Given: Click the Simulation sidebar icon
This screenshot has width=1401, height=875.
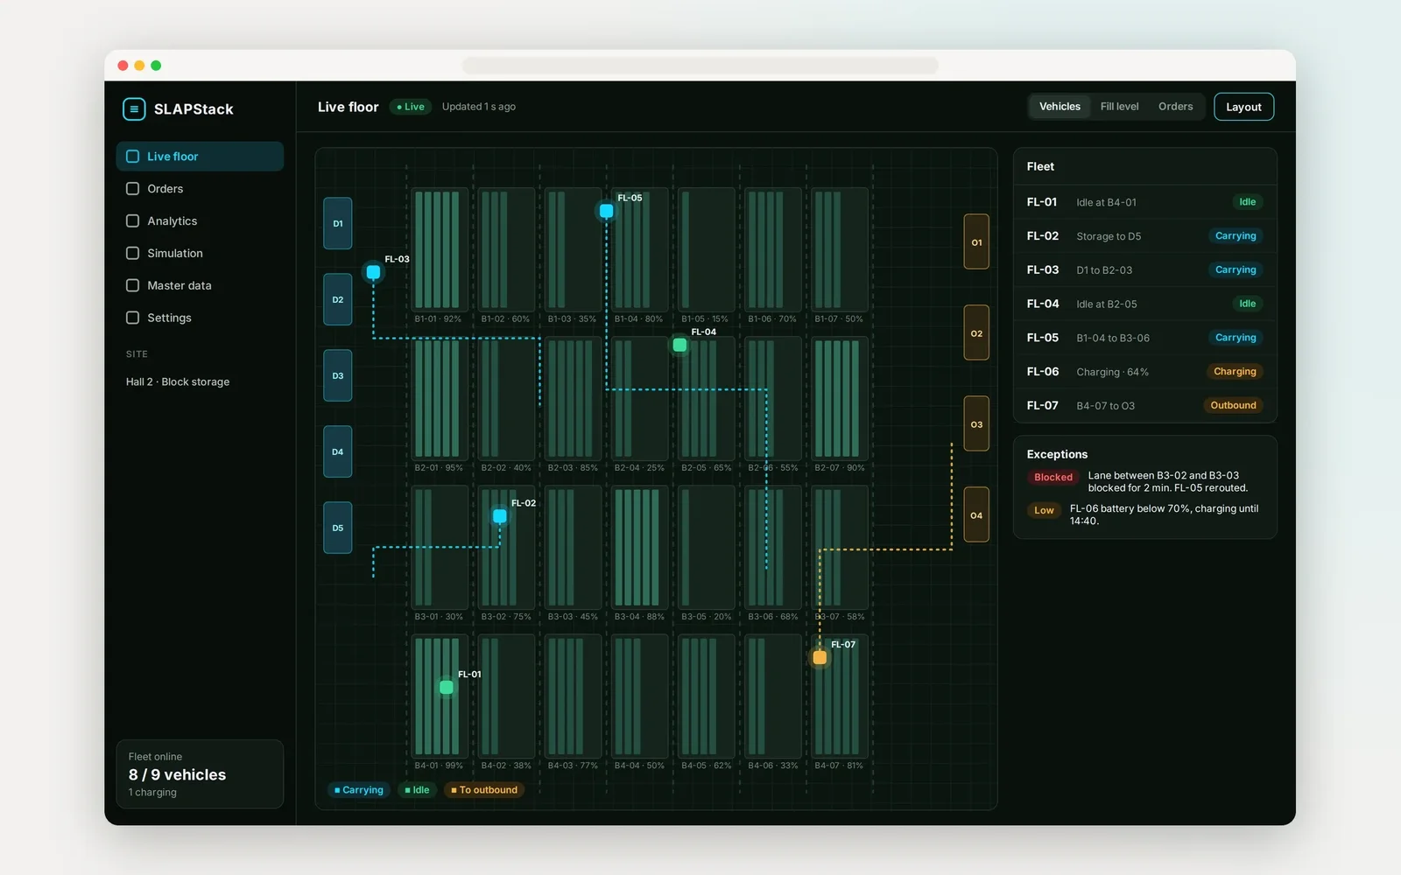Looking at the screenshot, I should point(133,254).
